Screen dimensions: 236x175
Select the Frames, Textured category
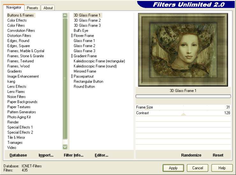tap(20, 61)
